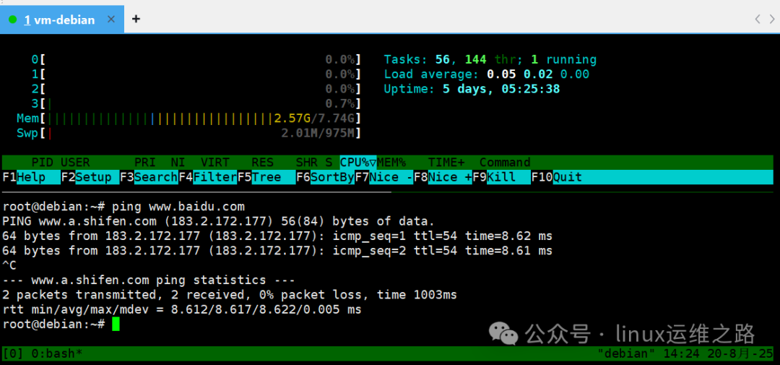Click the shell prompt cursor

pyautogui.click(x=116, y=325)
